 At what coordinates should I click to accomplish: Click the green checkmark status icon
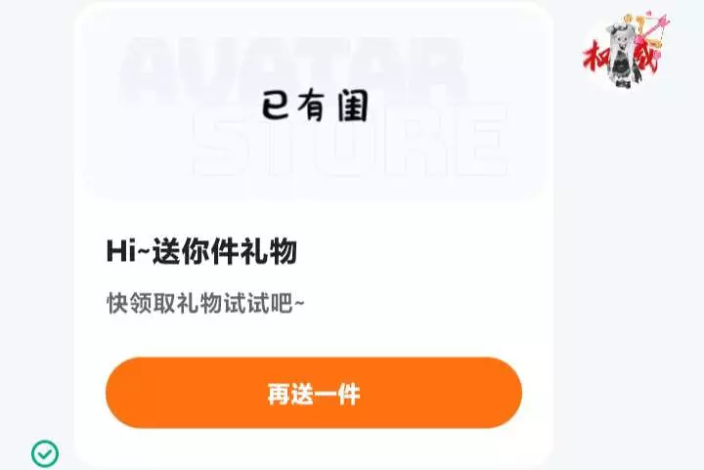click(x=45, y=453)
